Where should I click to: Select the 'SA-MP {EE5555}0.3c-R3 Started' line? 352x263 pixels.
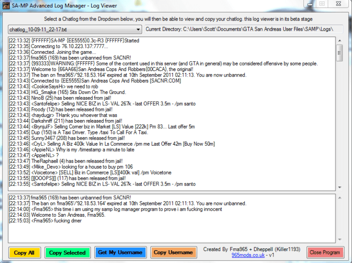74,41
